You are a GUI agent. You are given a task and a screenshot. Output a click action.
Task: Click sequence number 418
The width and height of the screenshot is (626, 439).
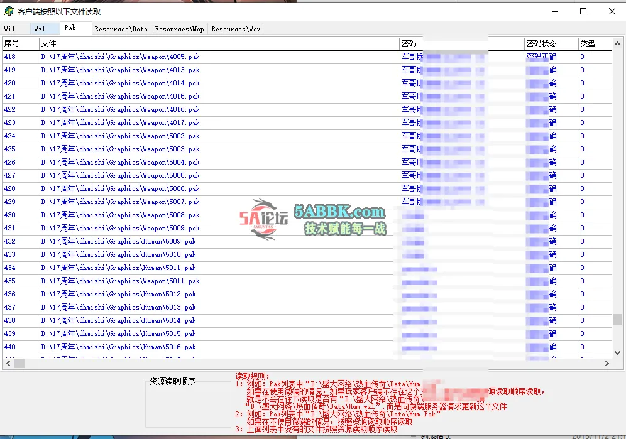coord(10,57)
